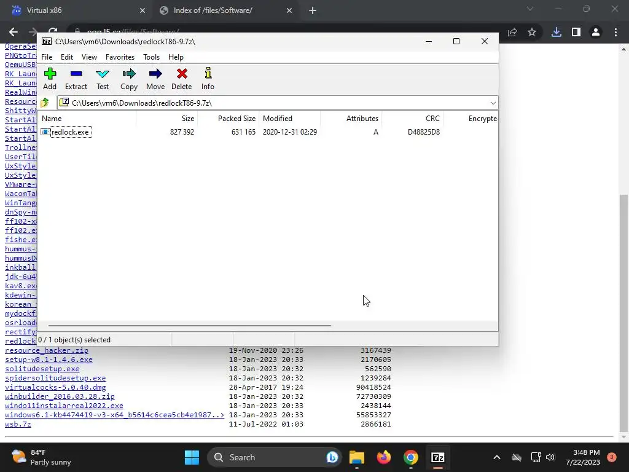Open a new Chrome tab
This screenshot has height=472, width=629.
click(313, 11)
